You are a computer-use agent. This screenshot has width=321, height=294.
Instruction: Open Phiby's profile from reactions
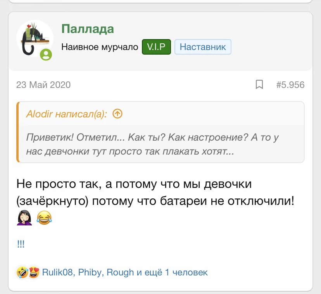[90, 273]
